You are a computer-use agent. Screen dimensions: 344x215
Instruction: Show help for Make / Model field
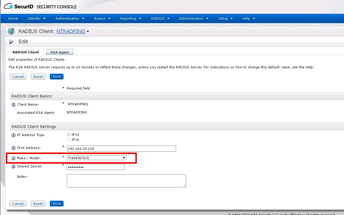[13, 158]
